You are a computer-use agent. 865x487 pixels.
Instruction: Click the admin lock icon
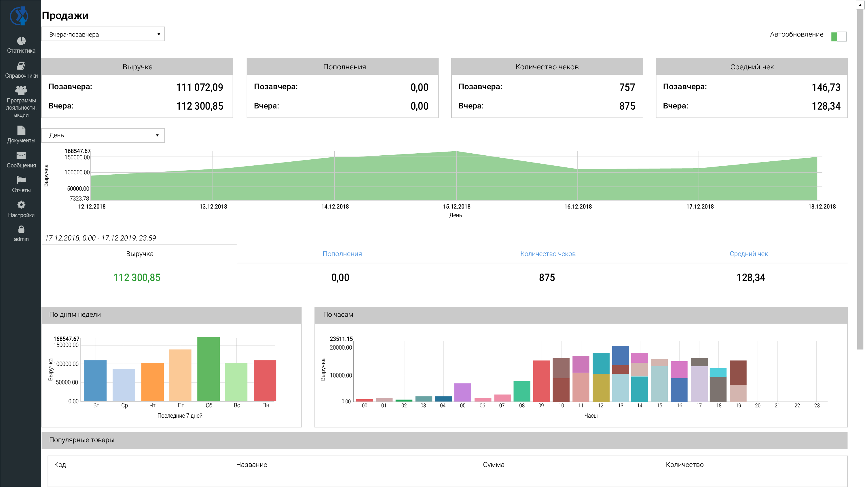pyautogui.click(x=21, y=230)
